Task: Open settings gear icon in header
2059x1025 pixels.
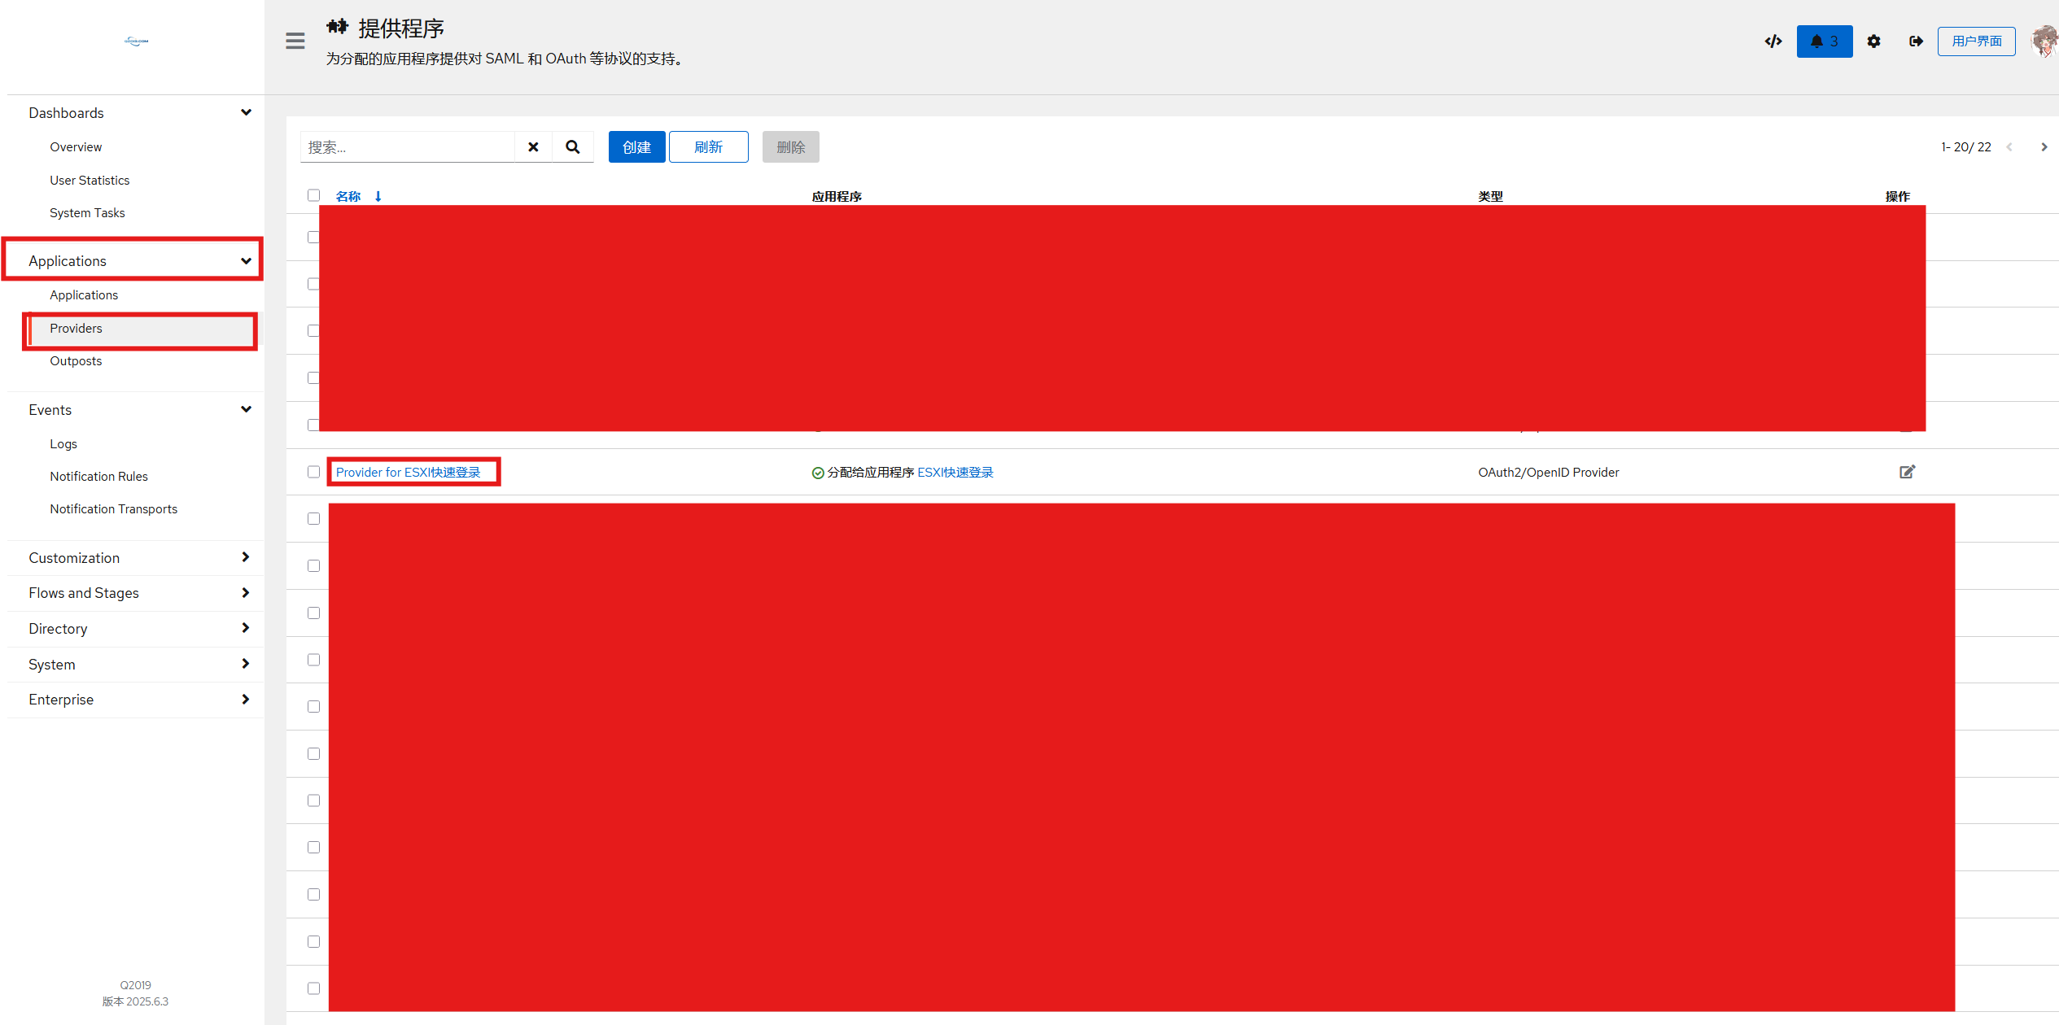Action: (x=1874, y=41)
